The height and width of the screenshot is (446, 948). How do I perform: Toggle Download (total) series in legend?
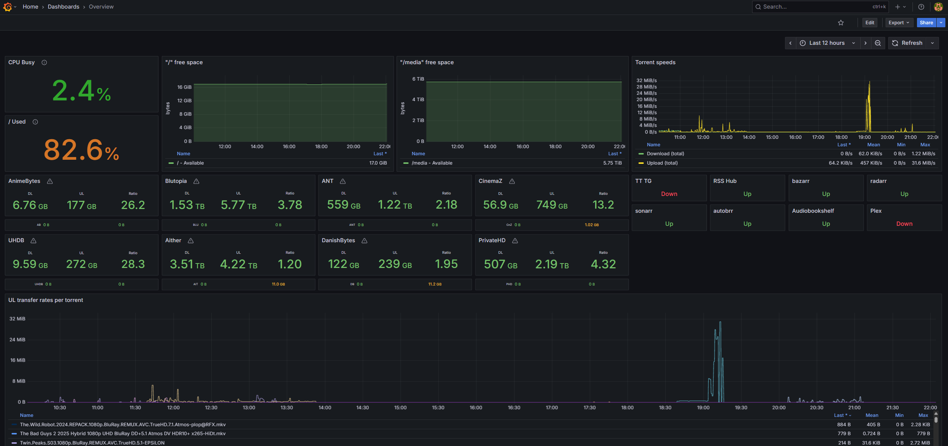click(x=665, y=154)
